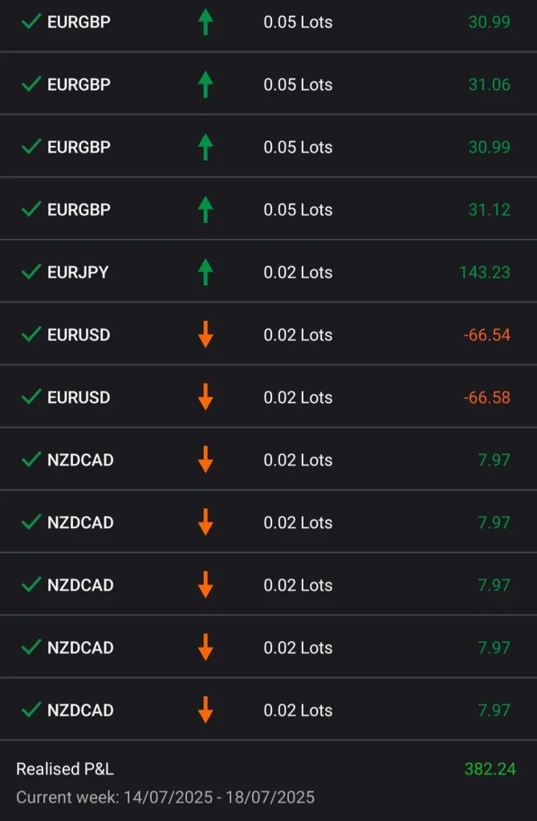Click the green up arrow on the EURJPY row
This screenshot has width=537, height=821.
[x=205, y=272]
